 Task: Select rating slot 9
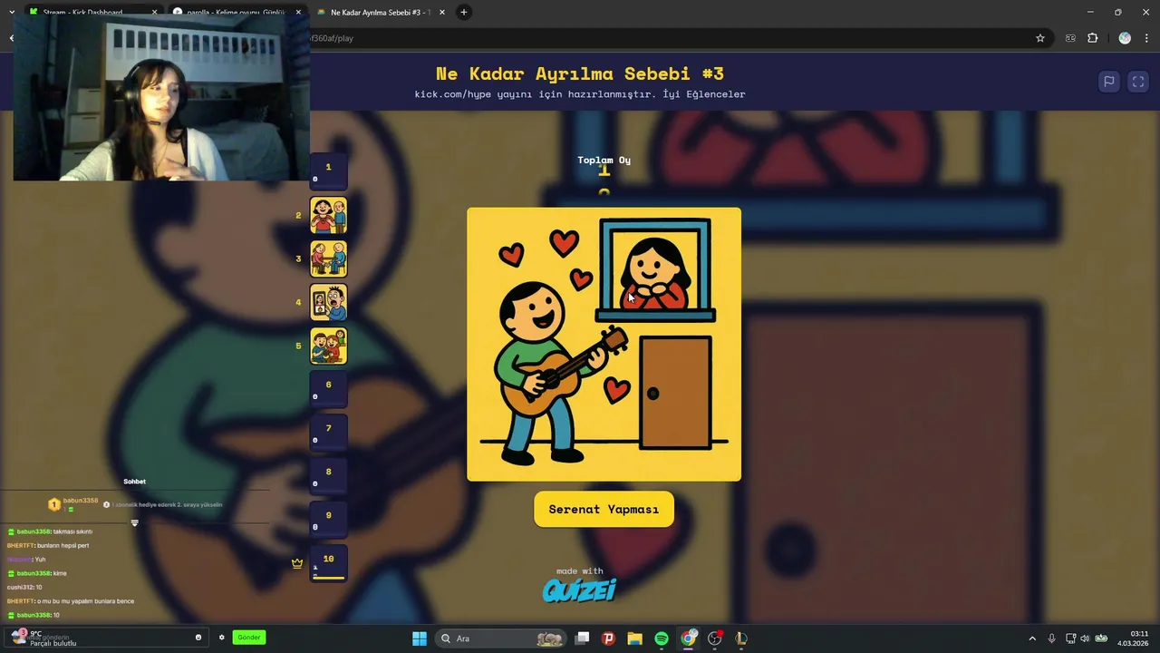(328, 520)
